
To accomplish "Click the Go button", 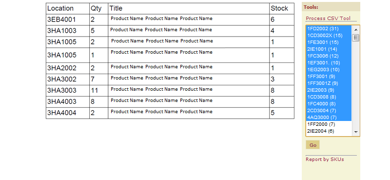I will click(313, 145).
